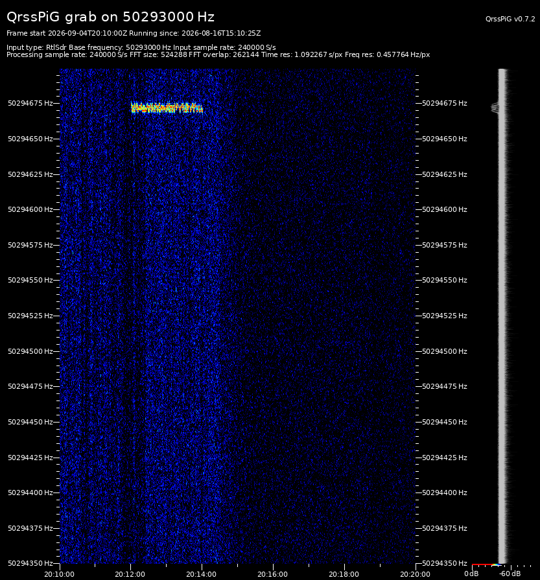540x580 pixels.
Task: Click the 20:18:00 time axis label
Action: click(x=344, y=574)
